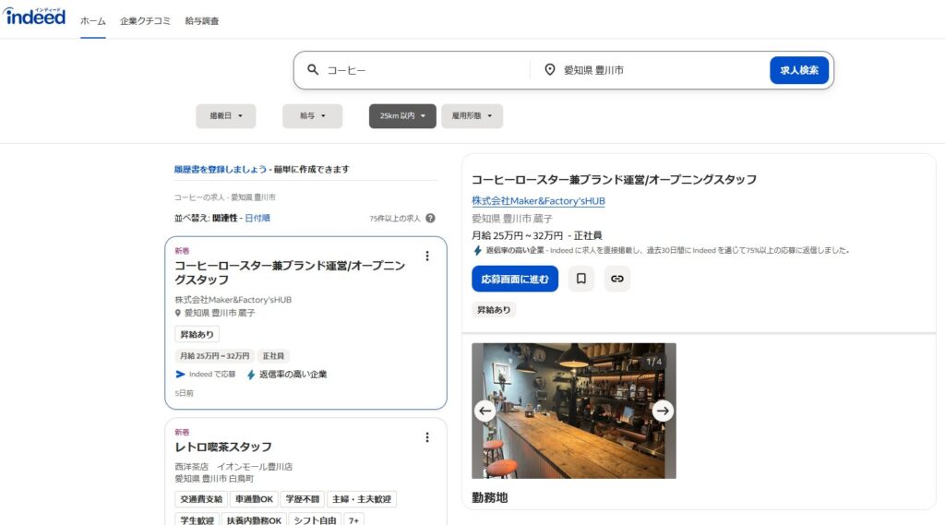
Task: Save job with the bookmark icon
Action: tap(581, 279)
